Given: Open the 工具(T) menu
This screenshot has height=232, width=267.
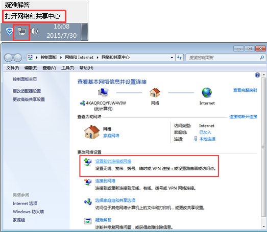Looking at the screenshot, I should click(68, 68).
